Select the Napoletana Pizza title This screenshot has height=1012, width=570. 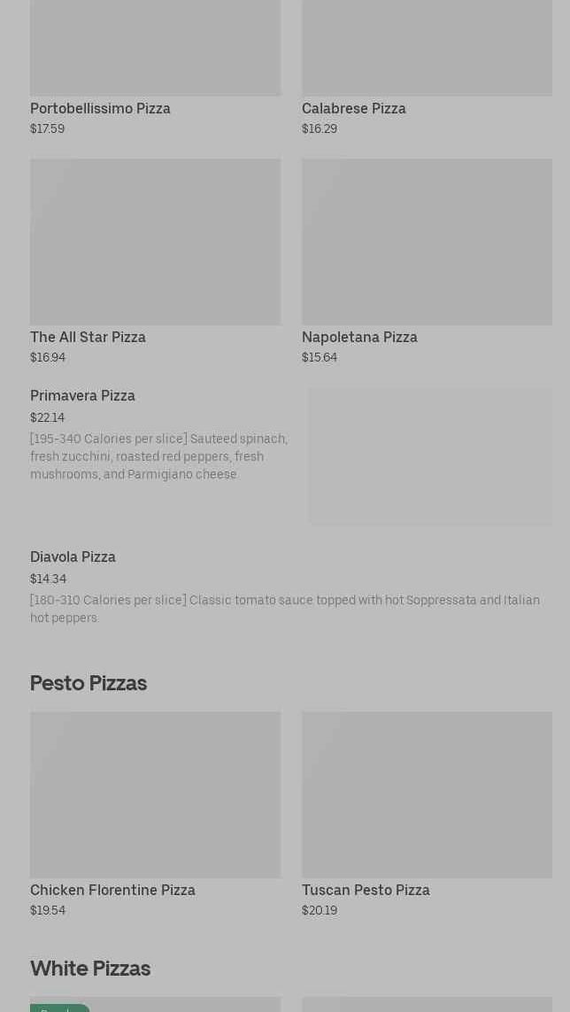(359, 338)
